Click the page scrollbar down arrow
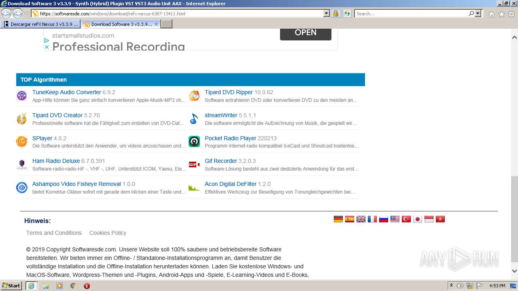 coord(514,271)
